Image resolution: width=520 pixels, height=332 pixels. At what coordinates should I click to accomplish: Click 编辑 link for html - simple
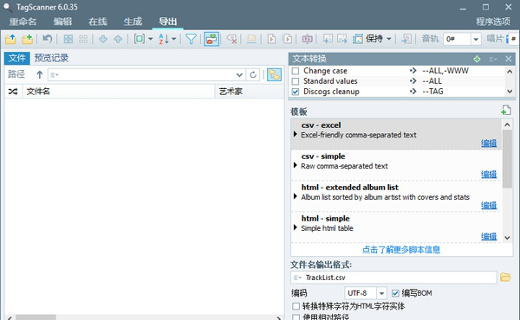[489, 236]
